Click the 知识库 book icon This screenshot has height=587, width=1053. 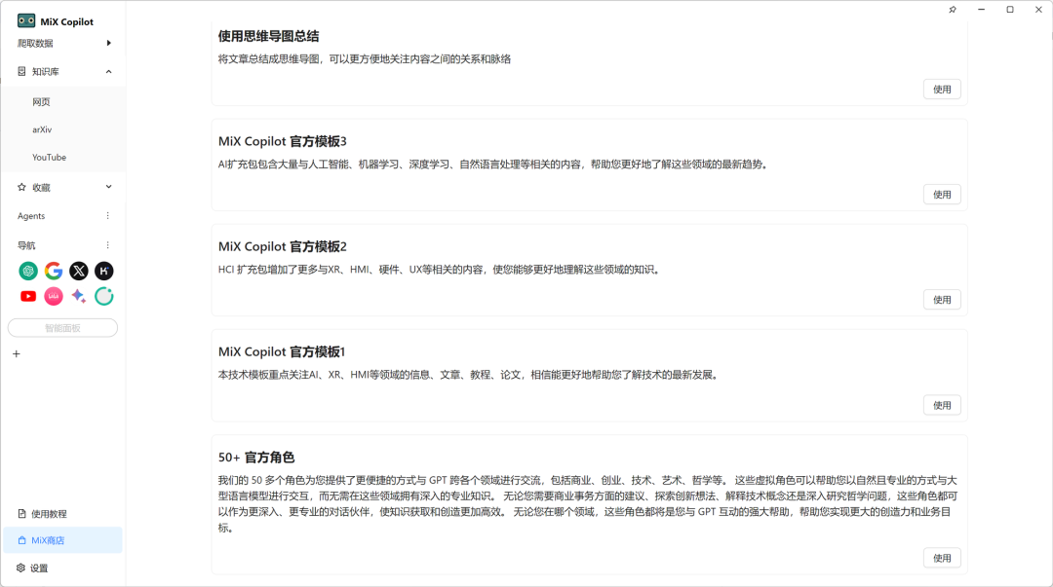pos(21,71)
